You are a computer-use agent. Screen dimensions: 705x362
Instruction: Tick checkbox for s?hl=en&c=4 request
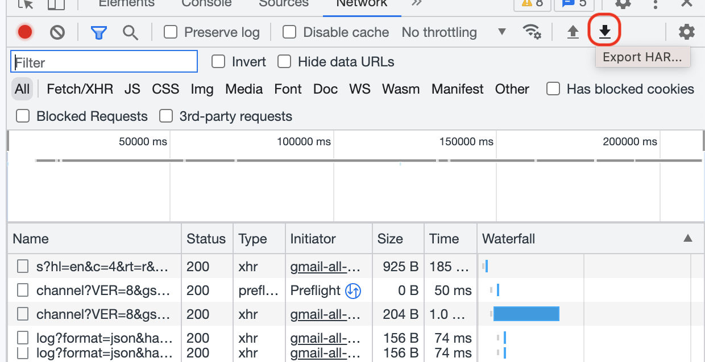coord(23,266)
